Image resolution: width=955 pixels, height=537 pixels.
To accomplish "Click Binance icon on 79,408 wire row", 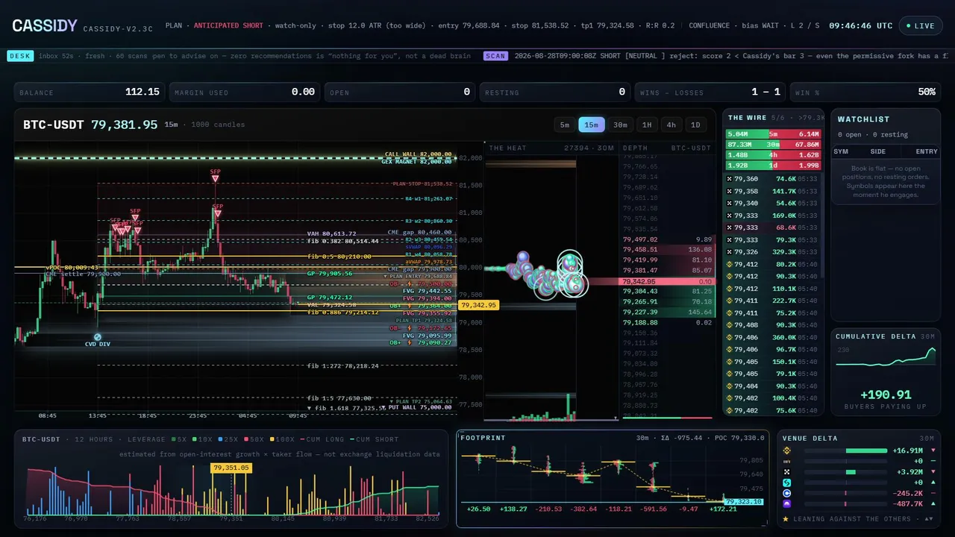I will [730, 324].
